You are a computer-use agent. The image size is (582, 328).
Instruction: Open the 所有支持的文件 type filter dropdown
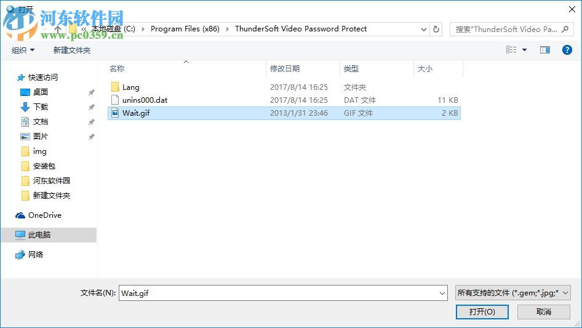[x=512, y=293]
